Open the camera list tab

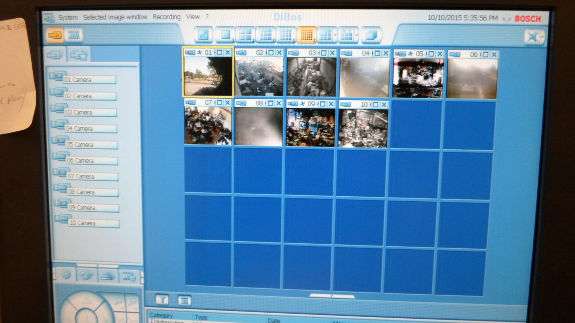tap(55, 55)
